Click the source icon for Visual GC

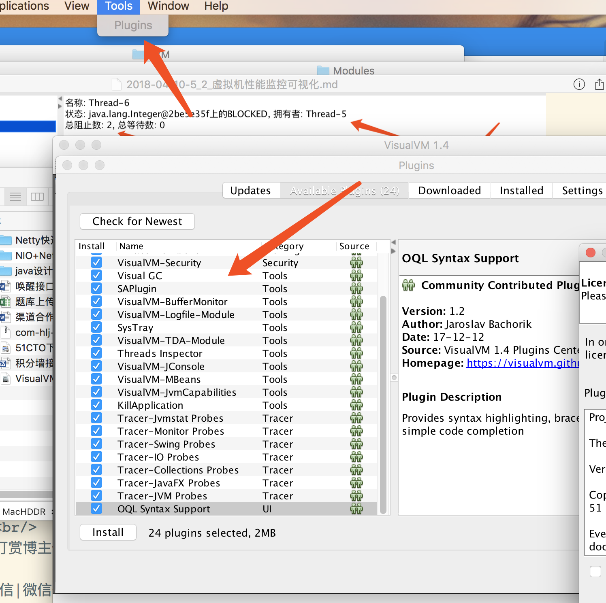click(x=356, y=276)
